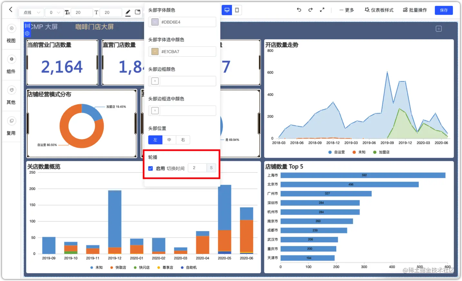Click the 北京市 bar showing 496
This screenshot has width=462, height=281.
pyautogui.click(x=350, y=185)
